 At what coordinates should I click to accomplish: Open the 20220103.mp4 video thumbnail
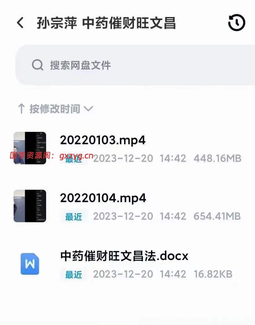30,148
